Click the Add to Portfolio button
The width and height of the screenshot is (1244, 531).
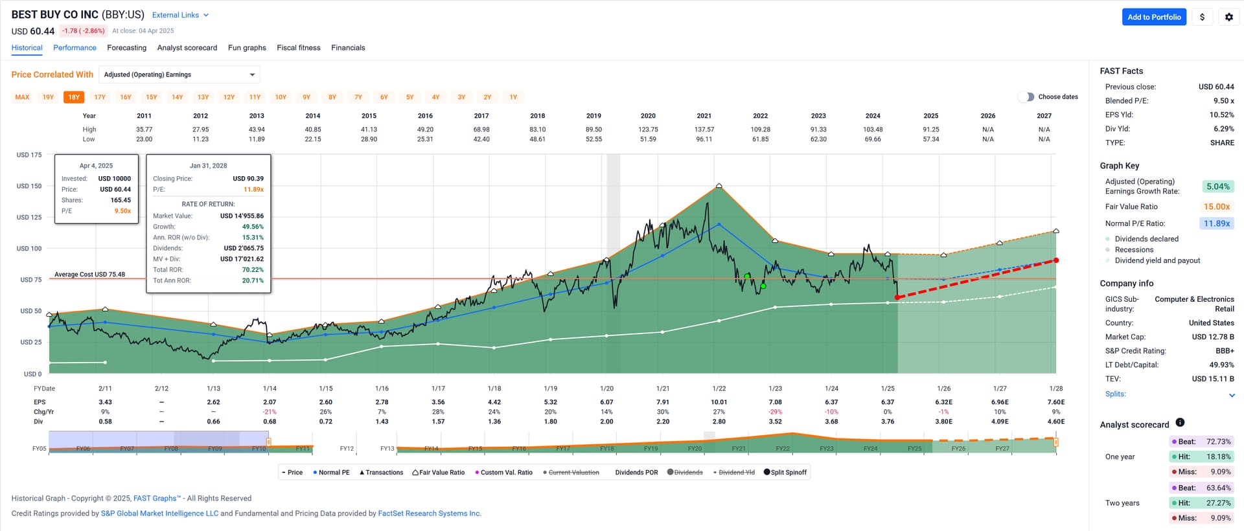1154,17
